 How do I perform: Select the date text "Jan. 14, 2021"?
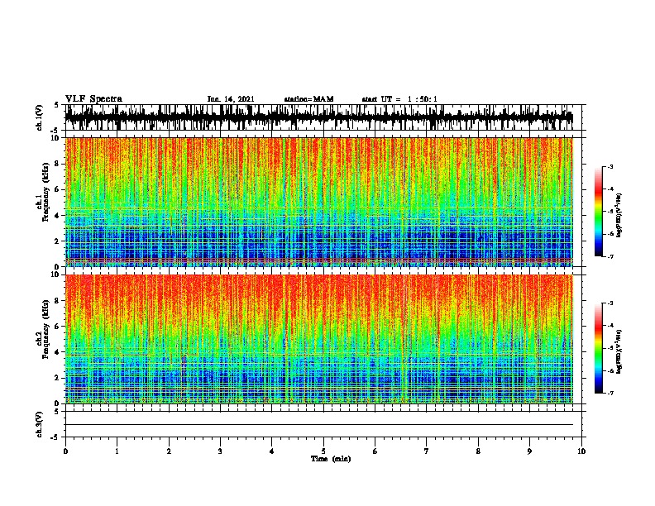coord(231,99)
